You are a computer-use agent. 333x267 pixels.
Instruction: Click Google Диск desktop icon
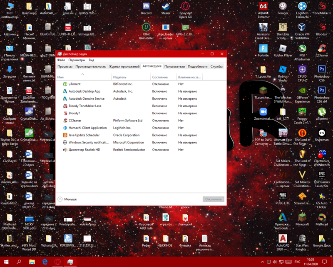[x=321, y=239]
